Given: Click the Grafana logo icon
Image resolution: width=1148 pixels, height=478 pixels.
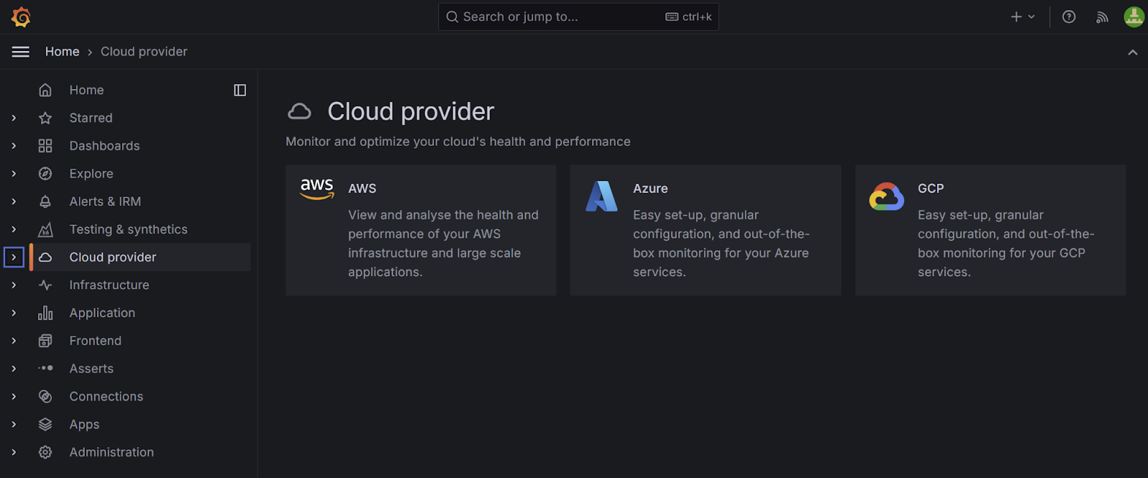Looking at the screenshot, I should point(21,17).
